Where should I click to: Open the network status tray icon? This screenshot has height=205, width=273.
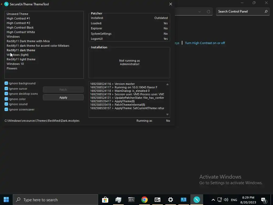click(x=220, y=200)
